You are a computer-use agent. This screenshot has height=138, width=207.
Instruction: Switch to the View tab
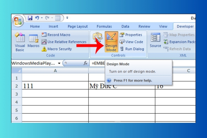163,26
